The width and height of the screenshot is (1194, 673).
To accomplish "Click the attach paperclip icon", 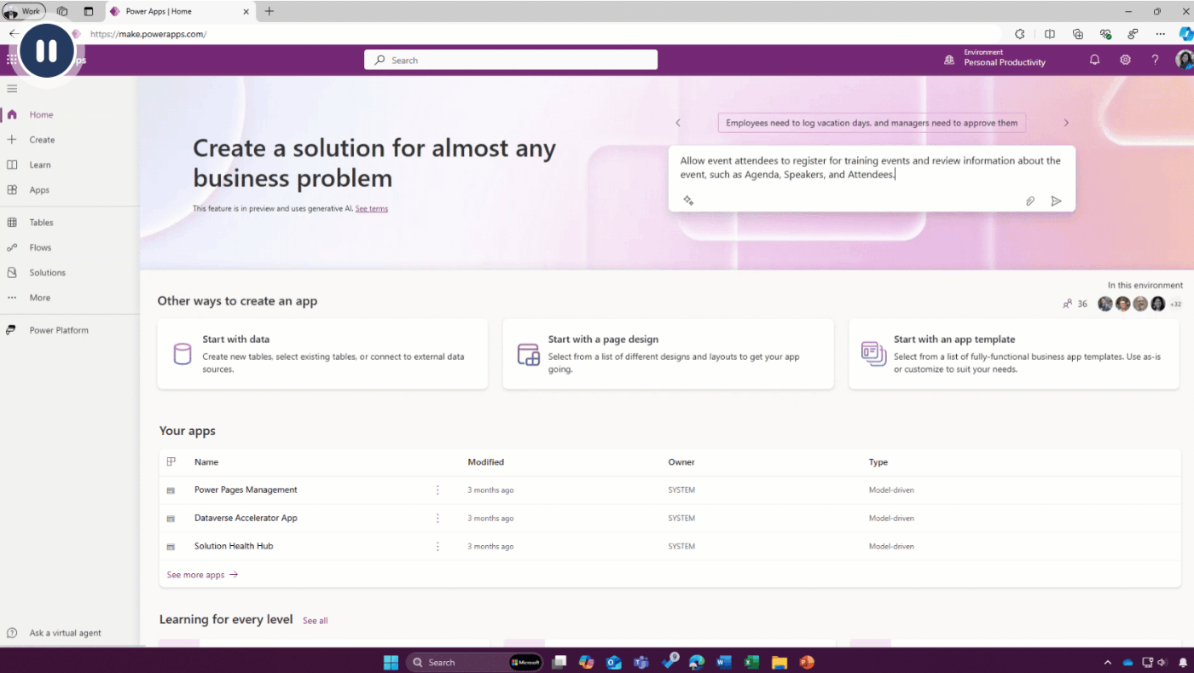I will point(1030,201).
